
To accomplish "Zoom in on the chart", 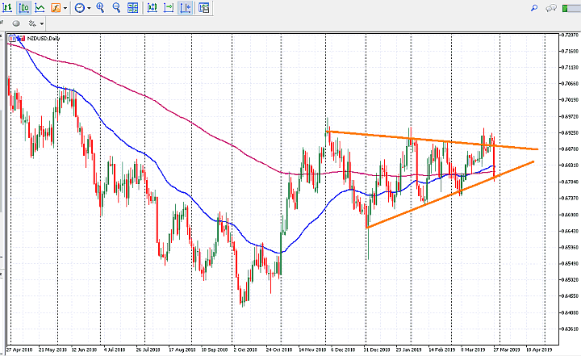I will 101,8.
